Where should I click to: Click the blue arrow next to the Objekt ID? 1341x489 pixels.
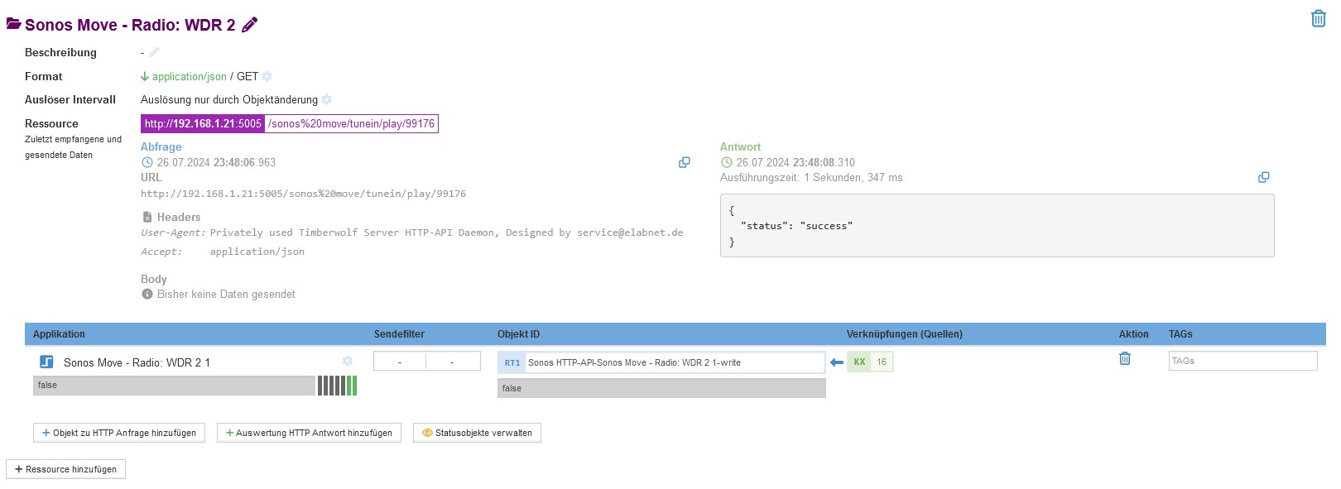[x=837, y=362]
